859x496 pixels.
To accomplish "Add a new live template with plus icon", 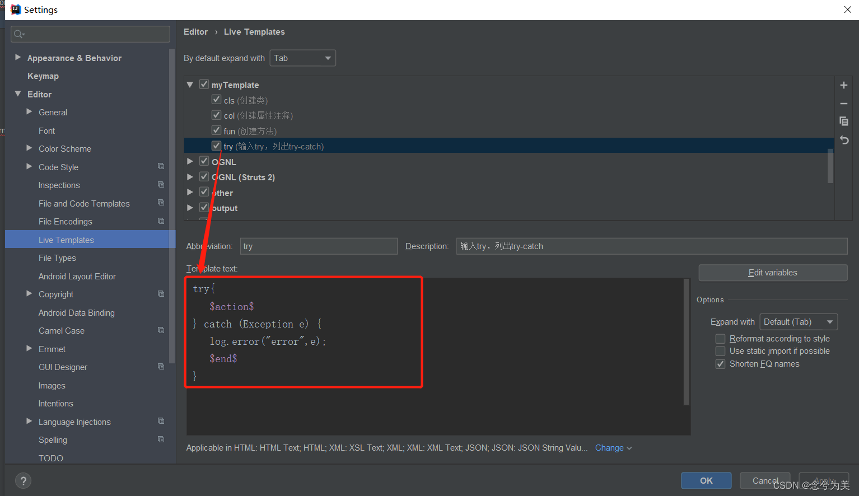I will (x=843, y=85).
